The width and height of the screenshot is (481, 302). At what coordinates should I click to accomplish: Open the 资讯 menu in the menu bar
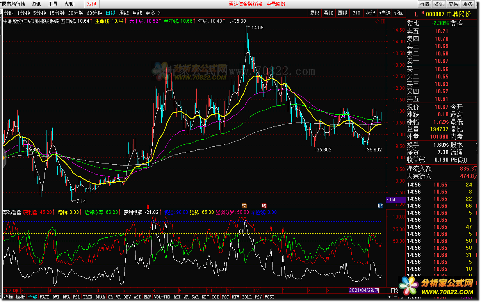coord(36,4)
